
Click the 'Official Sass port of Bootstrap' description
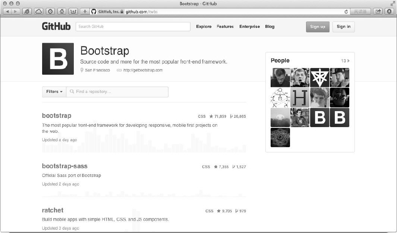[72, 175]
